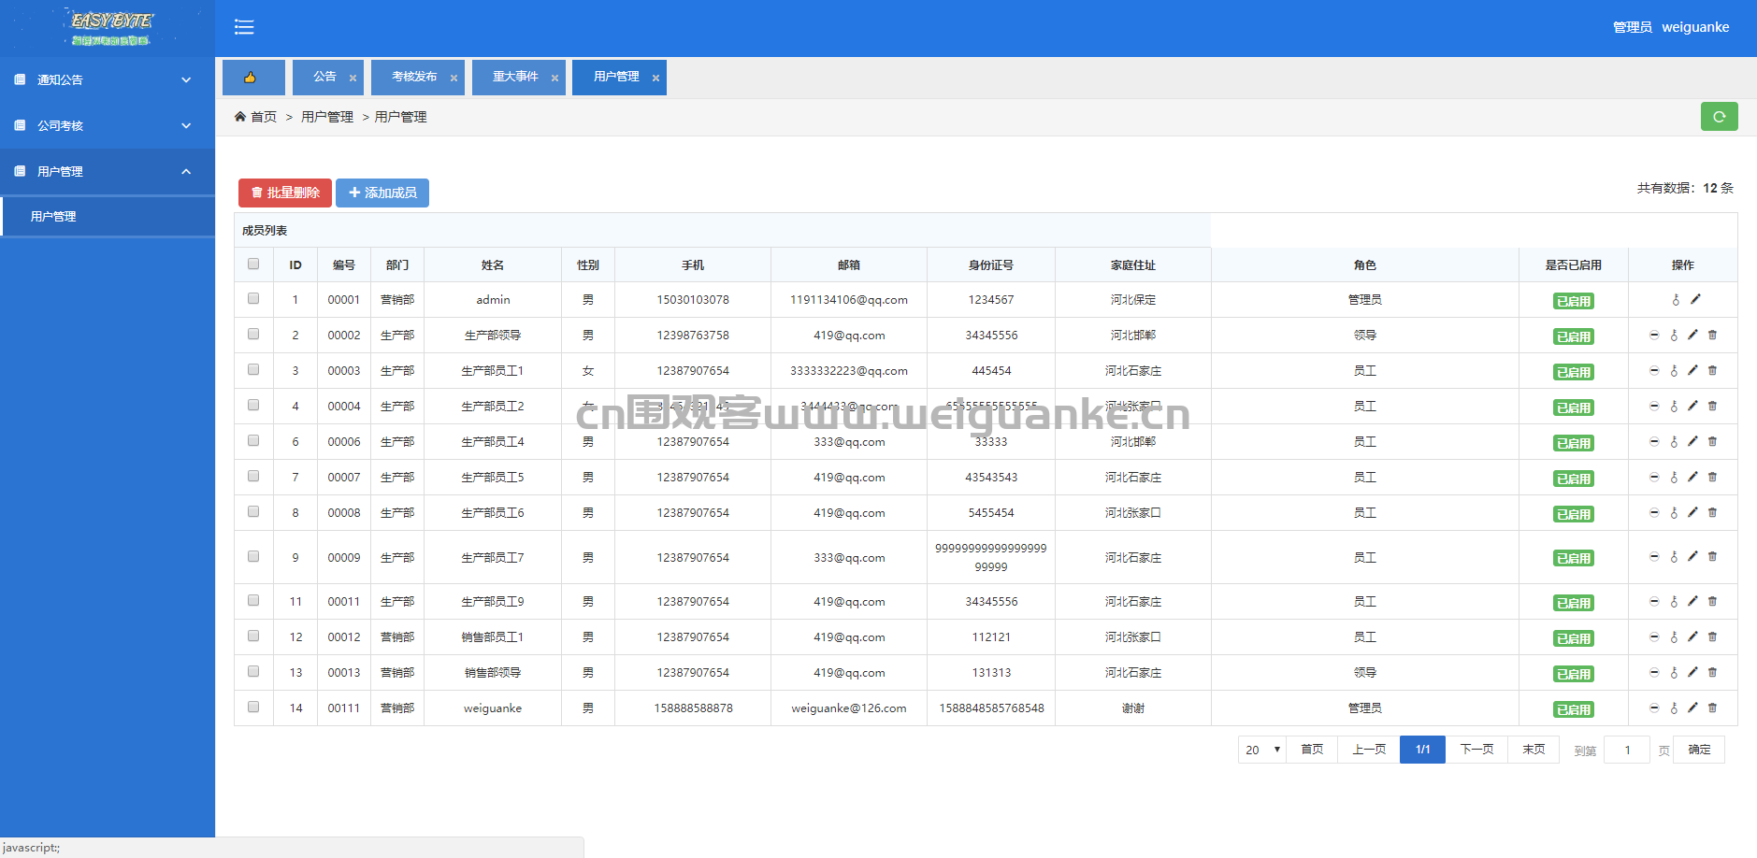Select 用户管理 submenu item in sidebar
This screenshot has width=1757, height=858.
[108, 217]
